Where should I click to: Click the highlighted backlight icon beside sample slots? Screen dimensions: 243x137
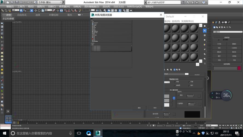tap(205, 30)
